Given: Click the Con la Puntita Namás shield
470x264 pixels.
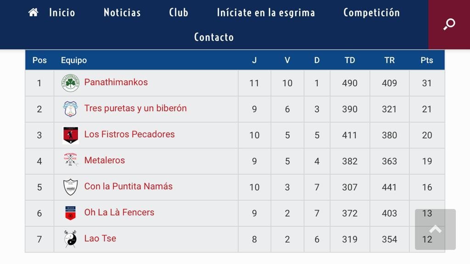Looking at the screenshot, I should pos(70,187).
